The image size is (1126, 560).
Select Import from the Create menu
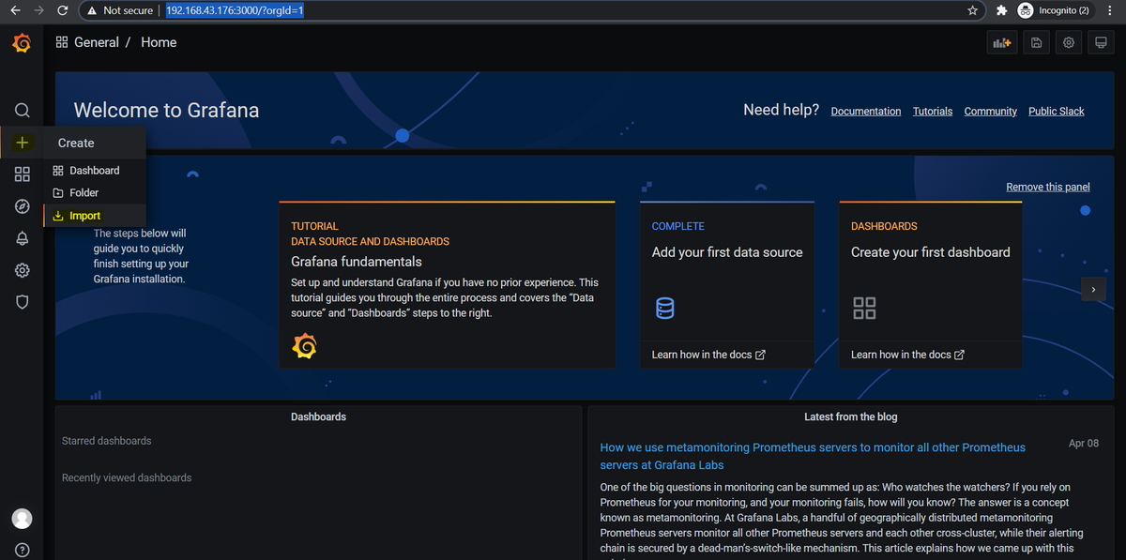pyautogui.click(x=94, y=215)
